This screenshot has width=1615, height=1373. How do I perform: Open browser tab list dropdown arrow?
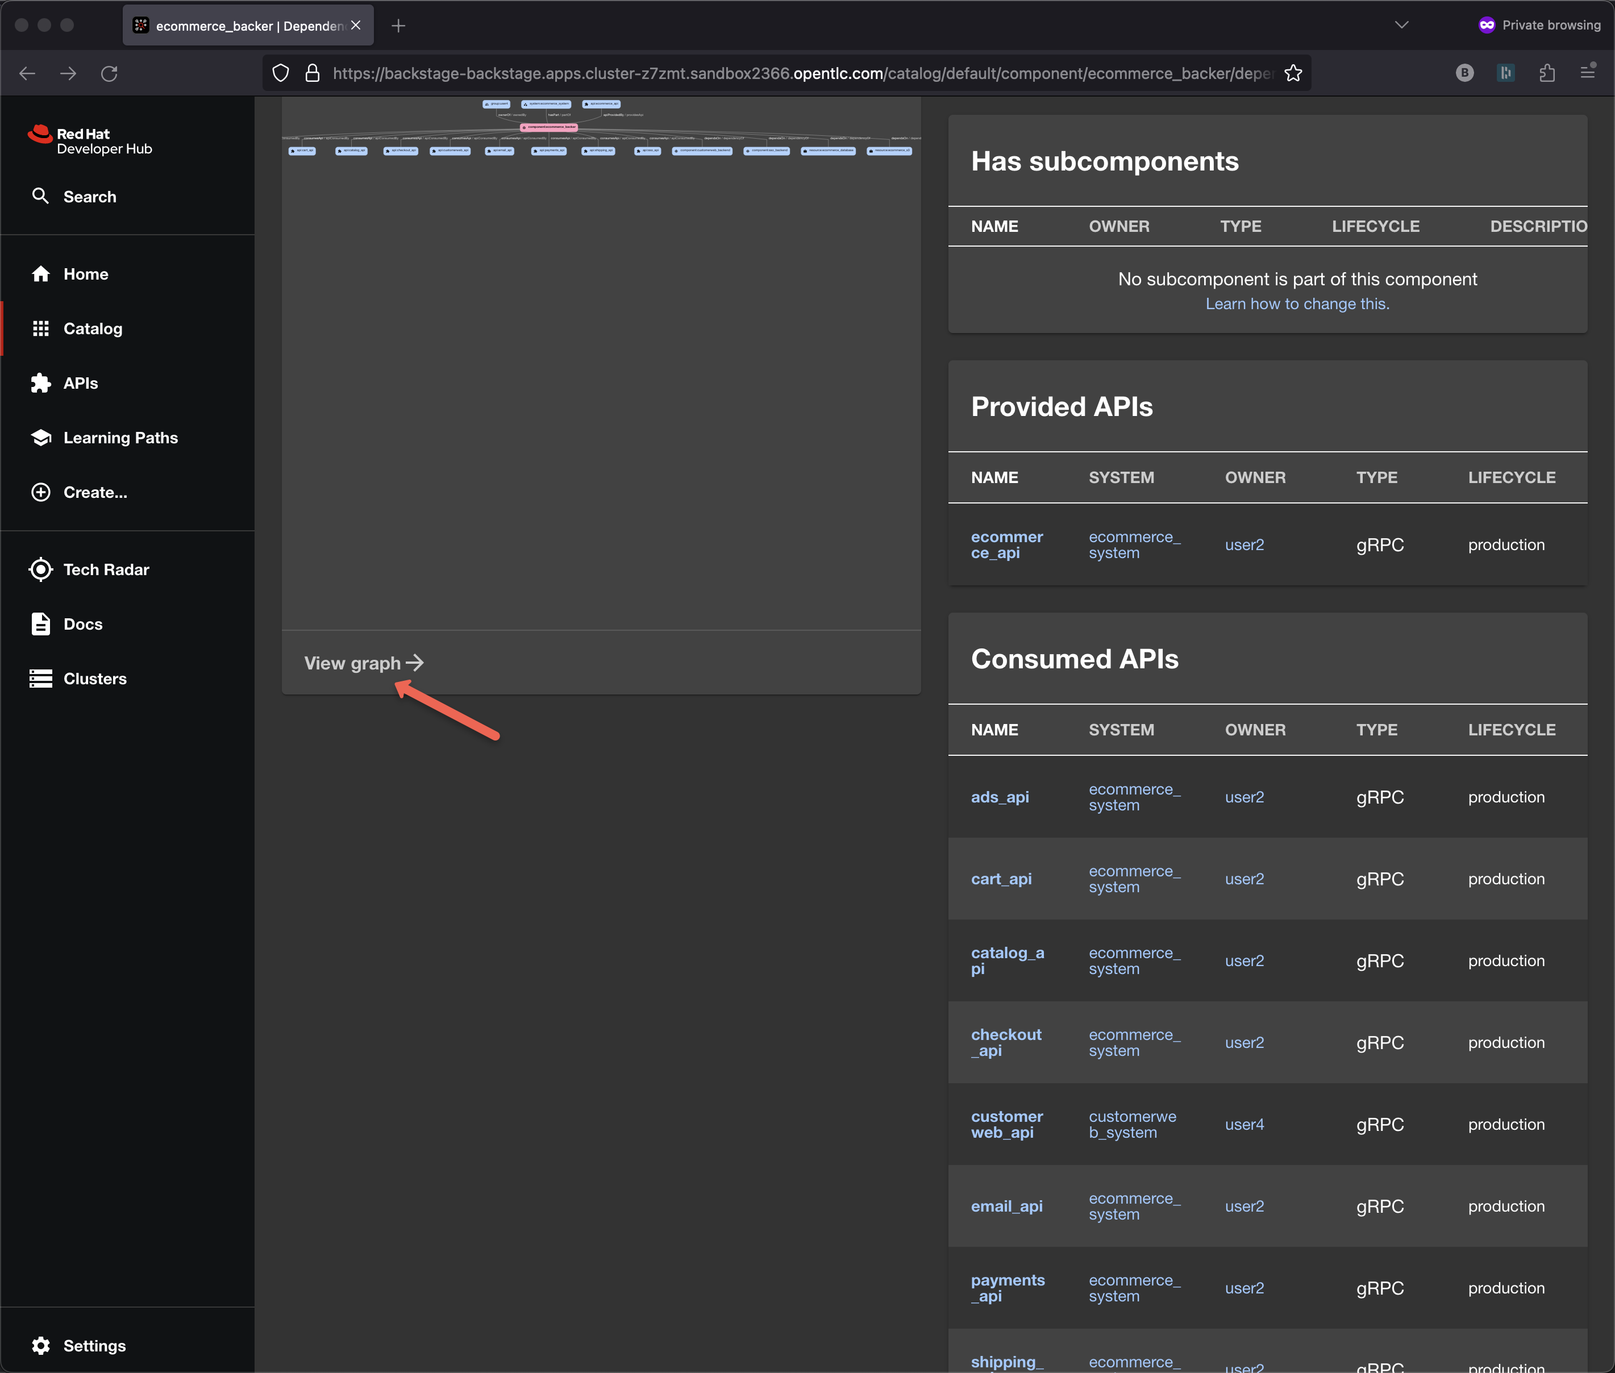[x=1401, y=25]
